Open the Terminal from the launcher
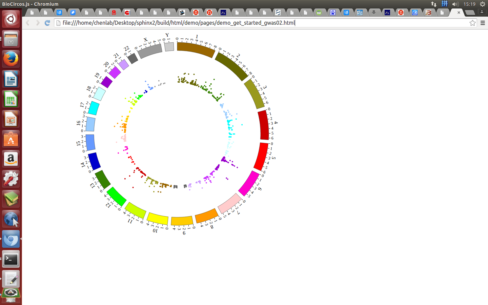 (11, 259)
